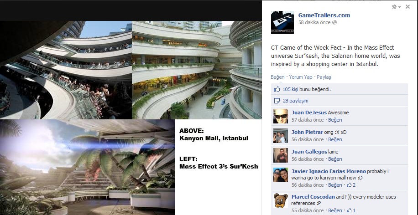
Task: Click the GameTrailers profile picture
Action: click(x=282, y=22)
